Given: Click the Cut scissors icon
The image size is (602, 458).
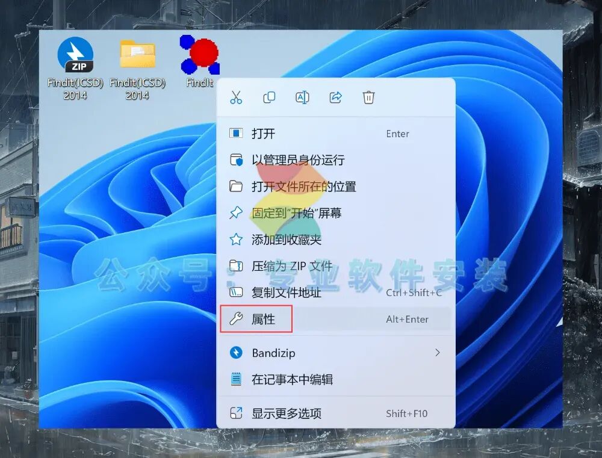Looking at the screenshot, I should tap(236, 97).
